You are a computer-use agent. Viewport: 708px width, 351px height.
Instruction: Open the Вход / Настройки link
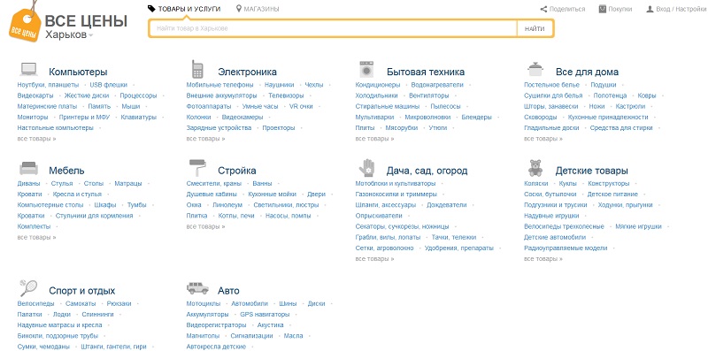pos(681,9)
